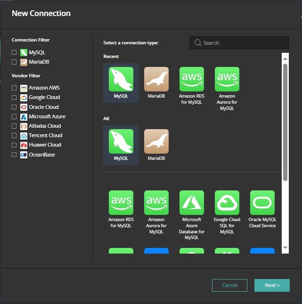
Task: Check the Microsoft Azure vendor filter
Action: coord(14,116)
